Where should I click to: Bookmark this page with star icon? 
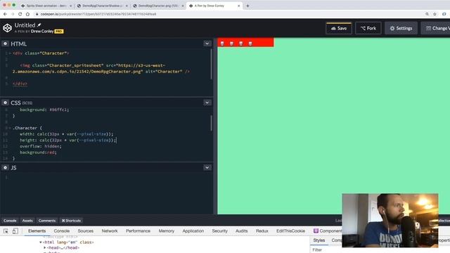(x=435, y=14)
